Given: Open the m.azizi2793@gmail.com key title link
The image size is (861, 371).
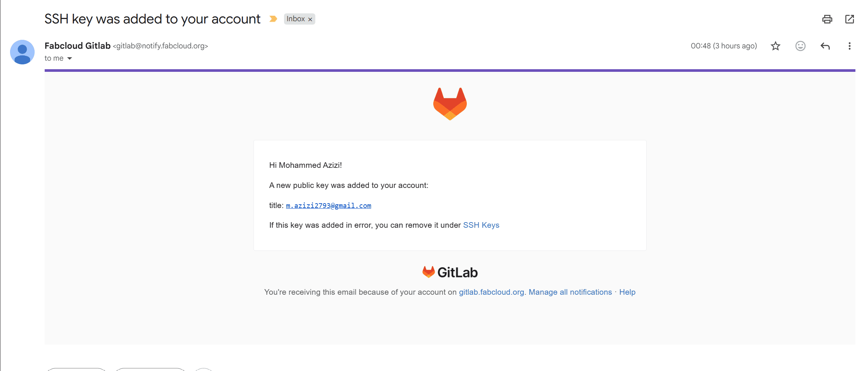Looking at the screenshot, I should click(x=328, y=205).
